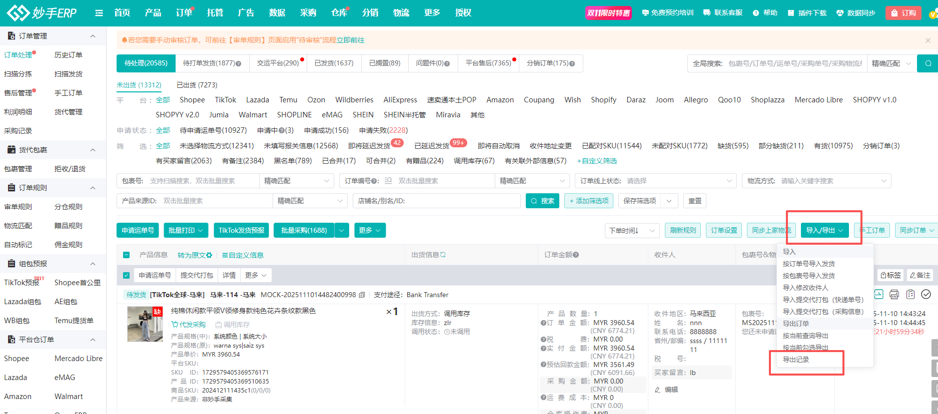Open the 仓库 top menu
Viewport: 938px width, 414px height.
(339, 13)
